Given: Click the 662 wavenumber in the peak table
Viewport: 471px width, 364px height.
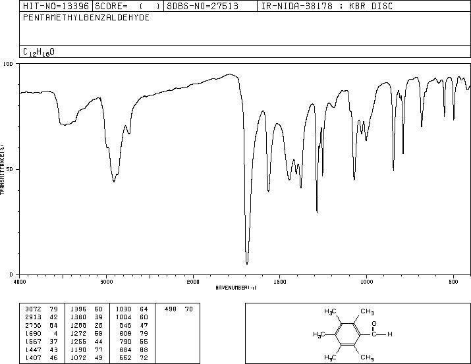Looking at the screenshot, I should click(126, 358).
